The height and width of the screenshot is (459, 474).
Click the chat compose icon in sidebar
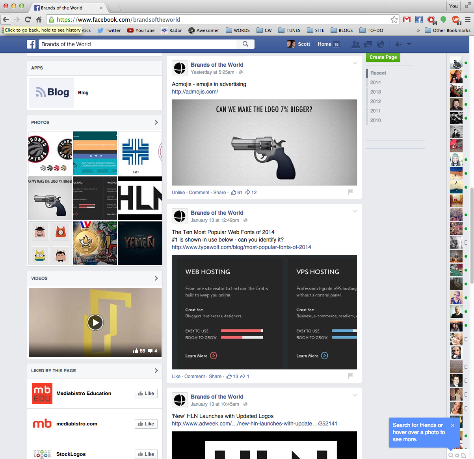tap(464, 455)
